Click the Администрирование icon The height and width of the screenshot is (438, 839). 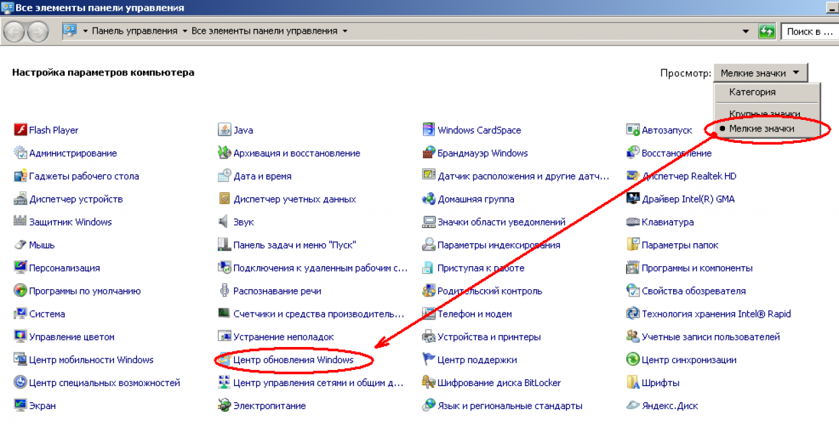click(x=20, y=153)
